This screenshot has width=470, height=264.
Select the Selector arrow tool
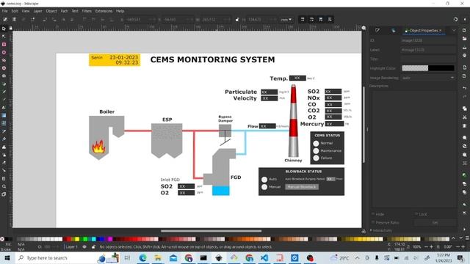click(4, 29)
